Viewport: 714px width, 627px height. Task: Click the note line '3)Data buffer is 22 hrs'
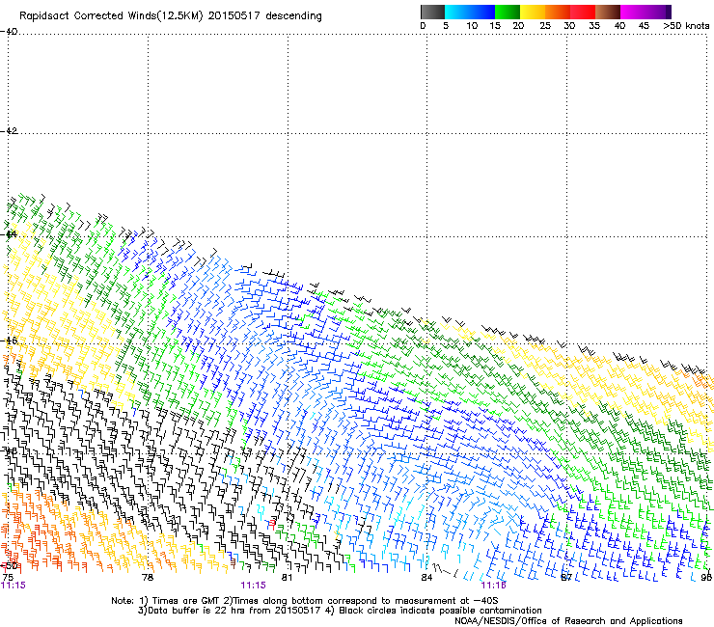pos(340,611)
